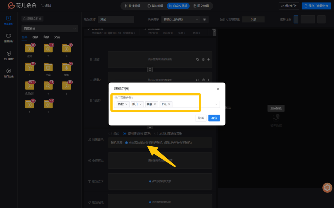Select 使用随机热门音乐 radio option
The height and width of the screenshot is (208, 334).
tap(125, 134)
